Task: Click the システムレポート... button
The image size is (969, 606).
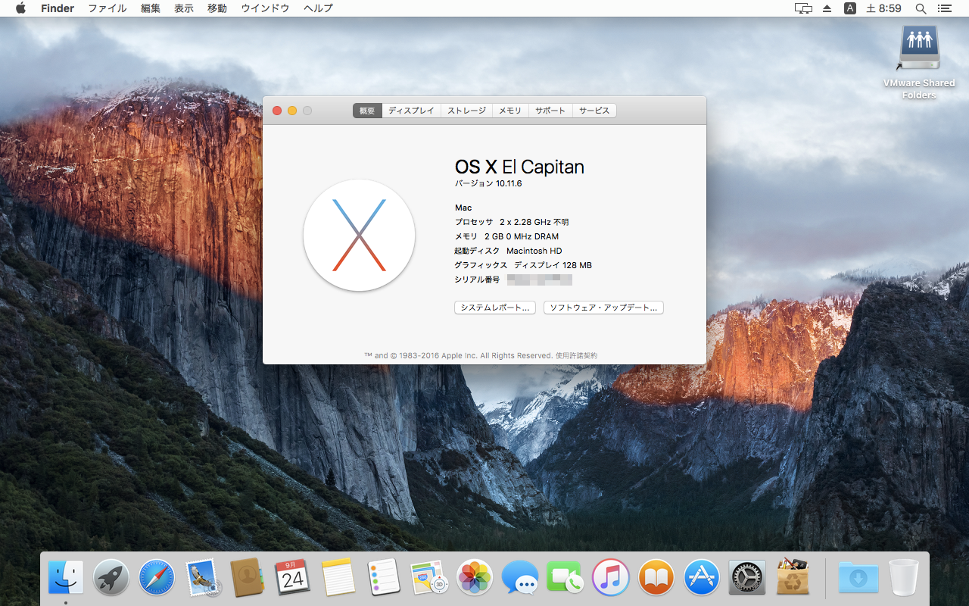Action: point(495,308)
